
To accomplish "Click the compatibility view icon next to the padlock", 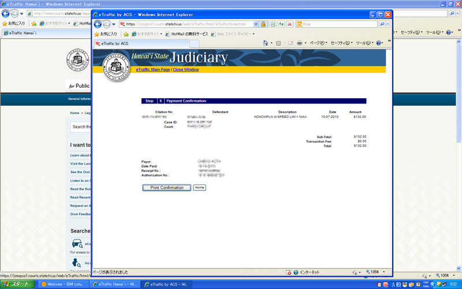I will coord(273,24).
